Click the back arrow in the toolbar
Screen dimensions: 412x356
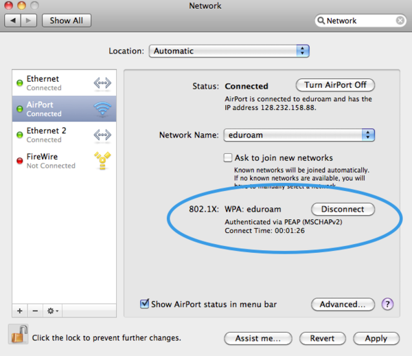(x=13, y=21)
